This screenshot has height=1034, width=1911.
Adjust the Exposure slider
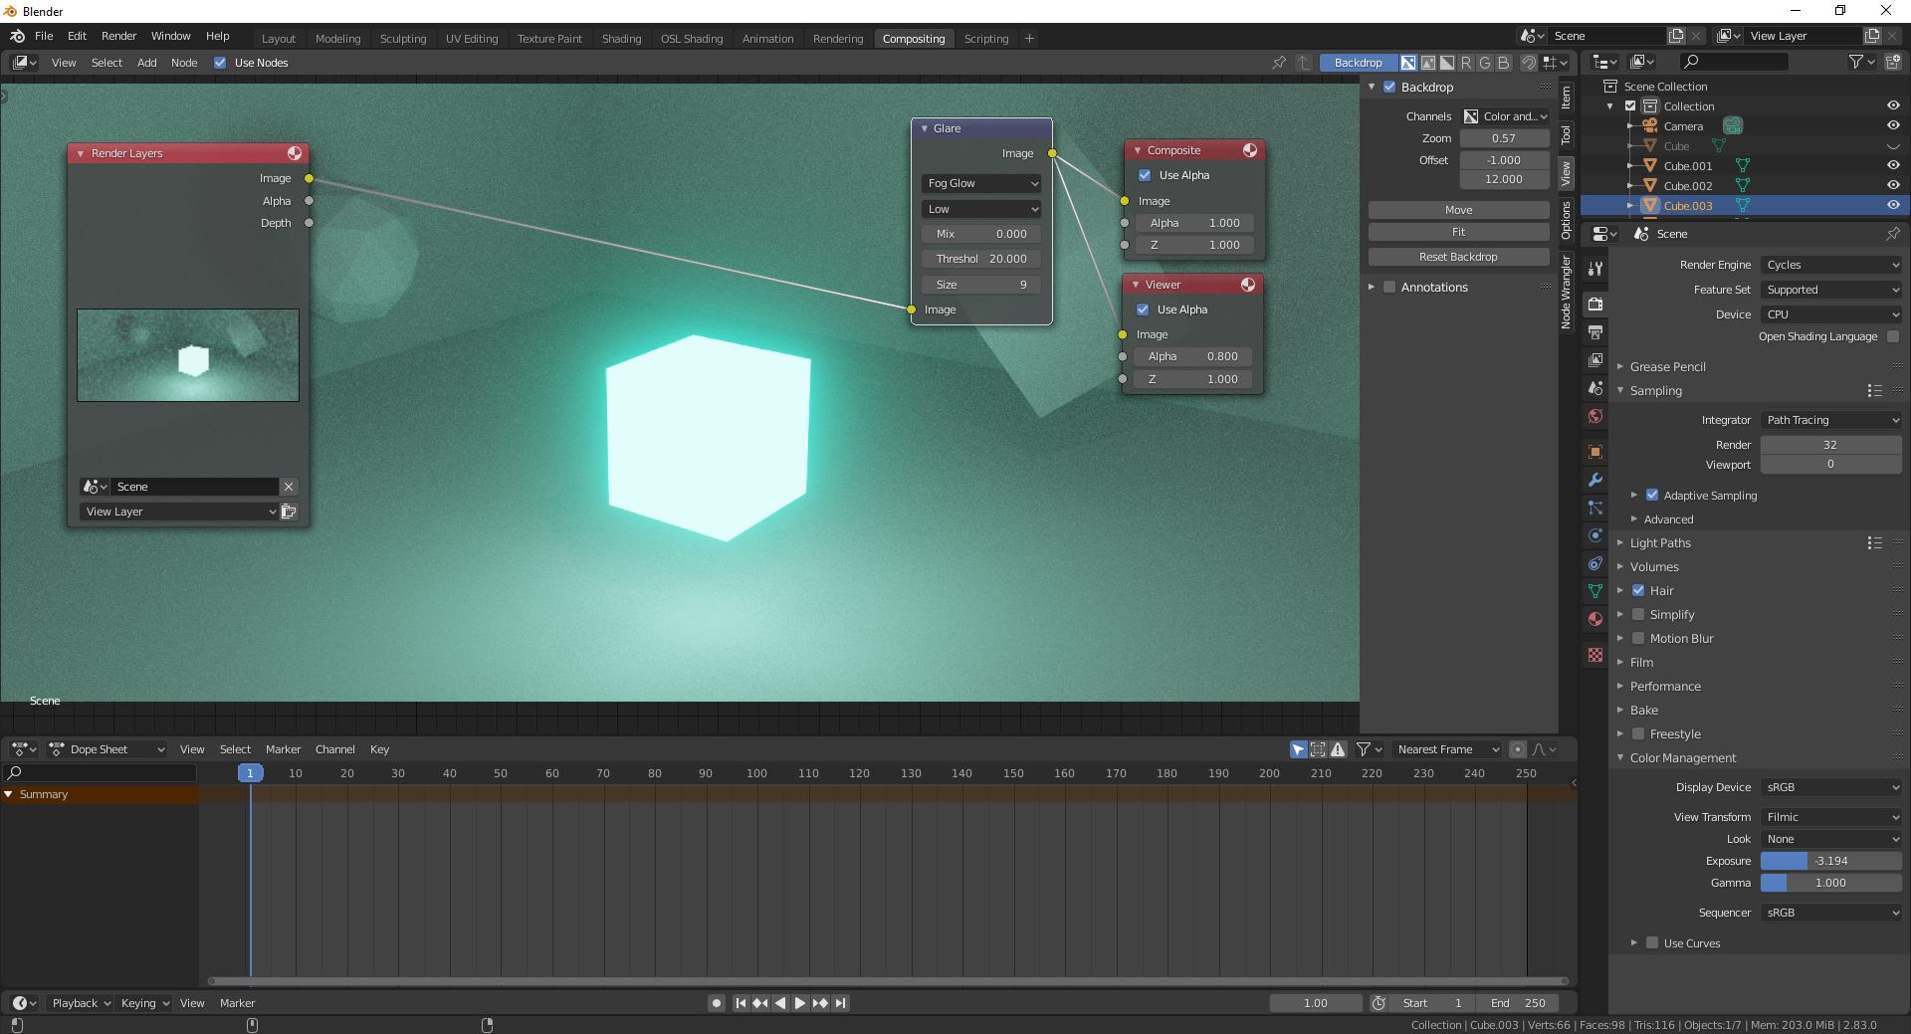(x=1830, y=861)
